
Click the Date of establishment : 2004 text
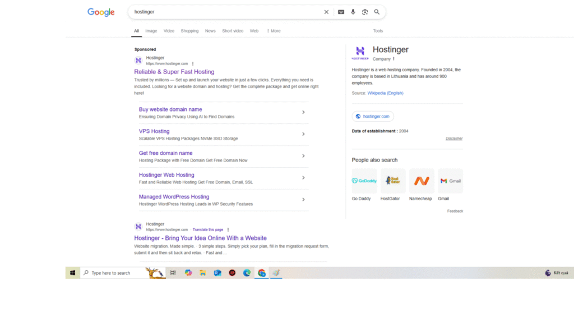pos(380,131)
